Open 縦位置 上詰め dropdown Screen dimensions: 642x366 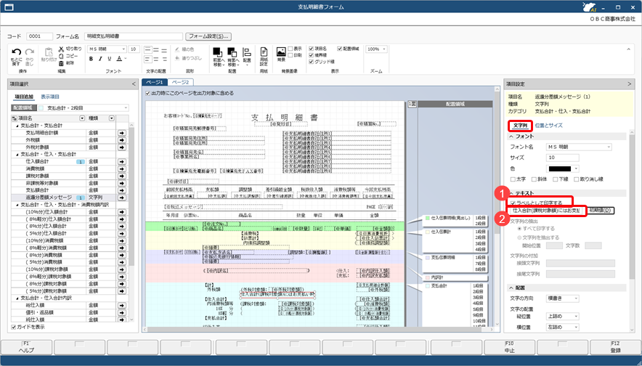pos(576,317)
